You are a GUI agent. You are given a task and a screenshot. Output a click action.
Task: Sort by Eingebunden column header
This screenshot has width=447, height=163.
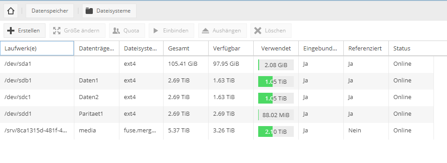point(321,48)
